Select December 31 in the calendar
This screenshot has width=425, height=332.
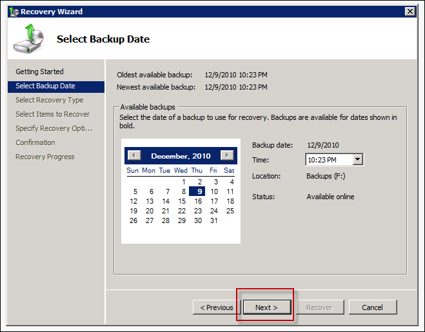[214, 220]
